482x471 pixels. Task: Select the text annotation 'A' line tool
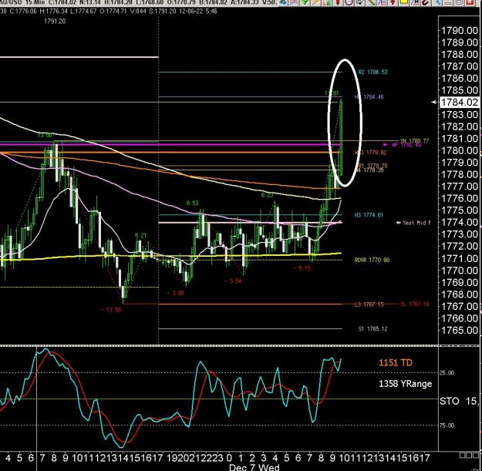click(416, 2)
